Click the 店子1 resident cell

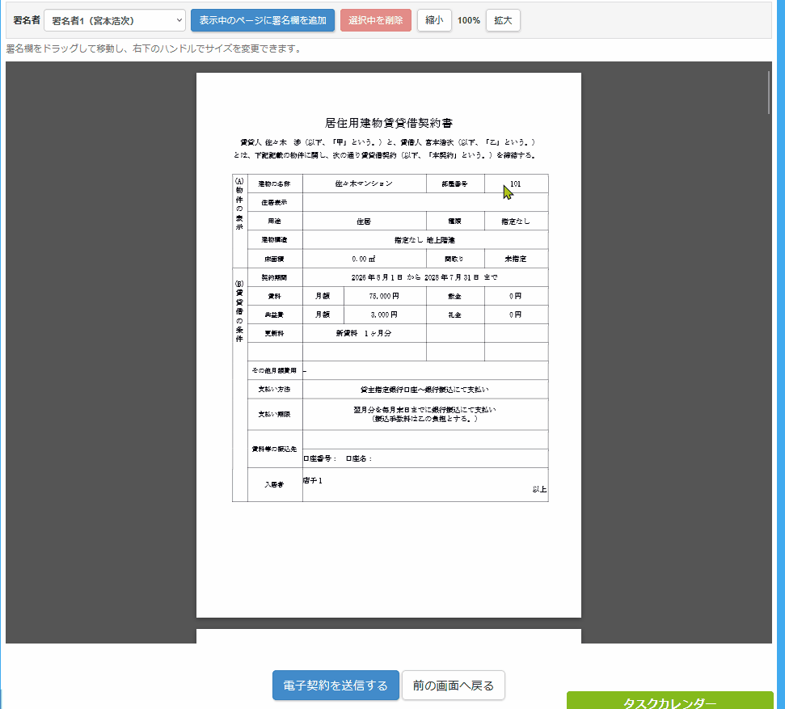[424, 485]
